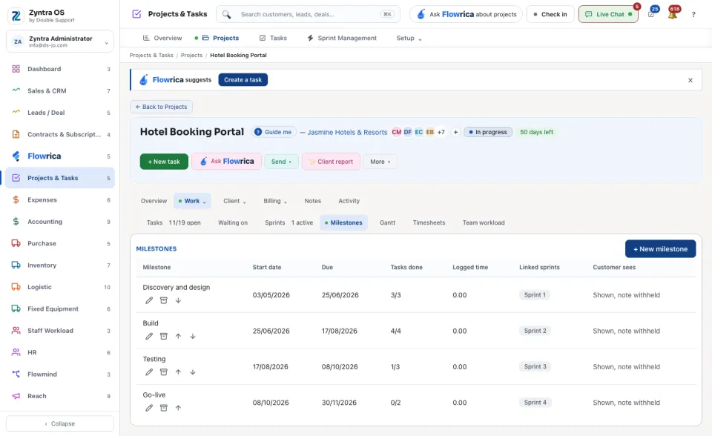Move the Testing milestone down

pos(193,372)
